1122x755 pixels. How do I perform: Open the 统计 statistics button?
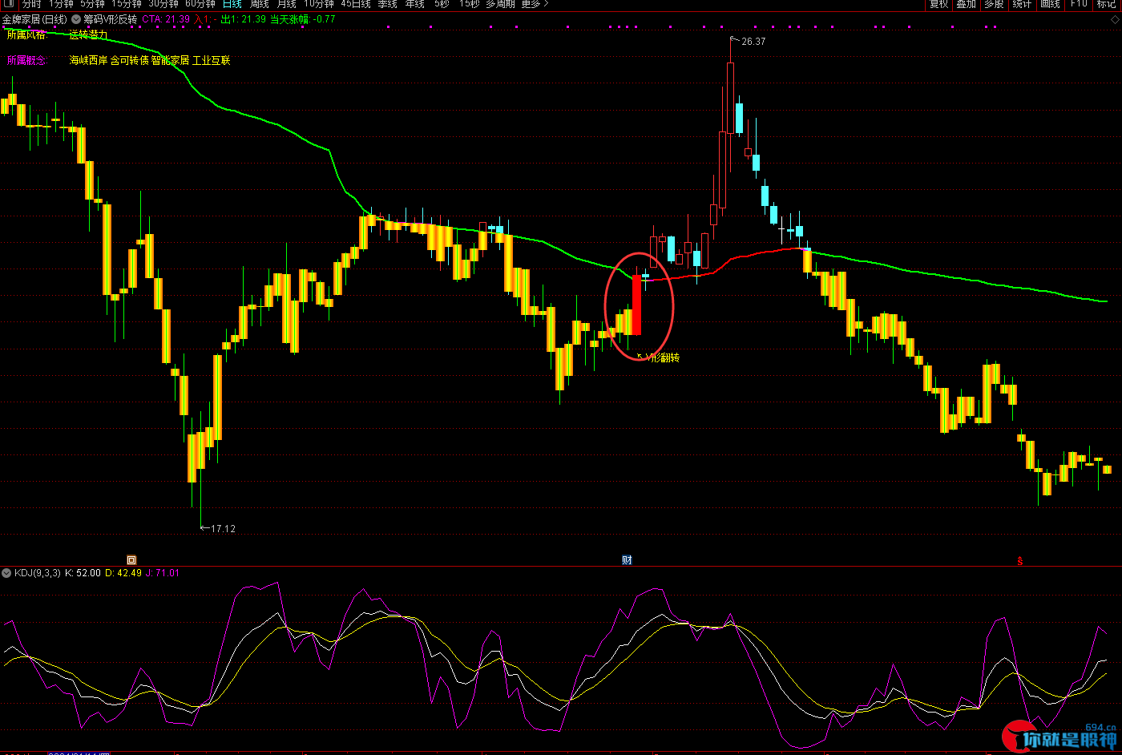pyautogui.click(x=1023, y=4)
